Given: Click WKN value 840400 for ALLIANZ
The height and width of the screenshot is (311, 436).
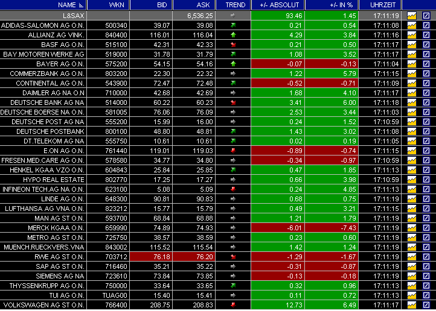Looking at the screenshot, I should coord(116,35).
